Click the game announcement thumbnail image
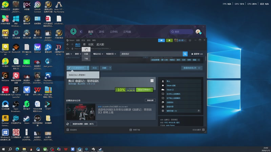 (x=81, y=112)
